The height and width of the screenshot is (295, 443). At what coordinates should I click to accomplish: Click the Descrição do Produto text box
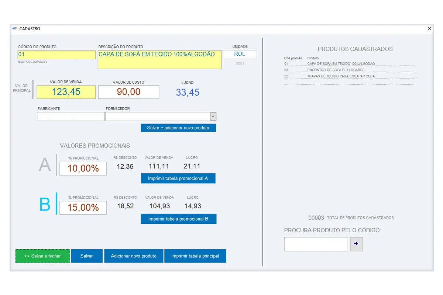159,60
